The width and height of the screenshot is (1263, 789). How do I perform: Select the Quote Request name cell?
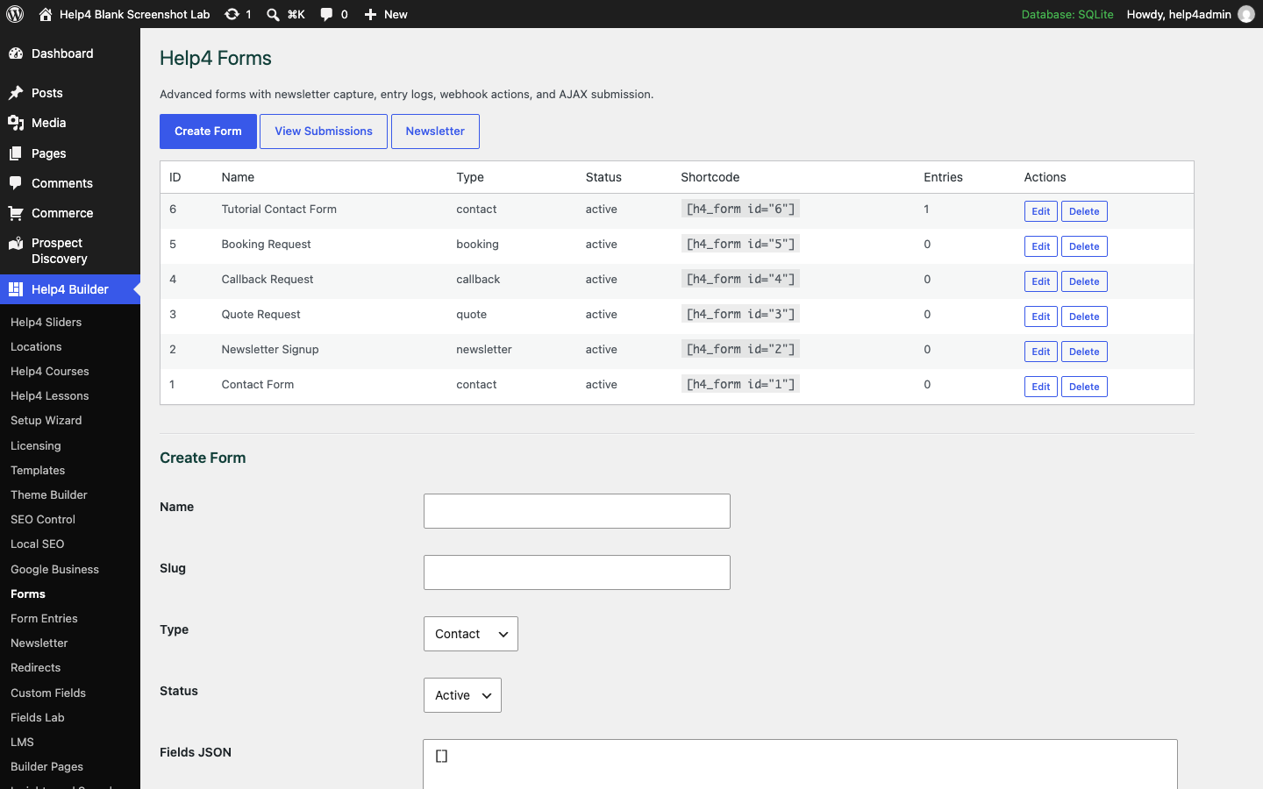tap(261, 314)
